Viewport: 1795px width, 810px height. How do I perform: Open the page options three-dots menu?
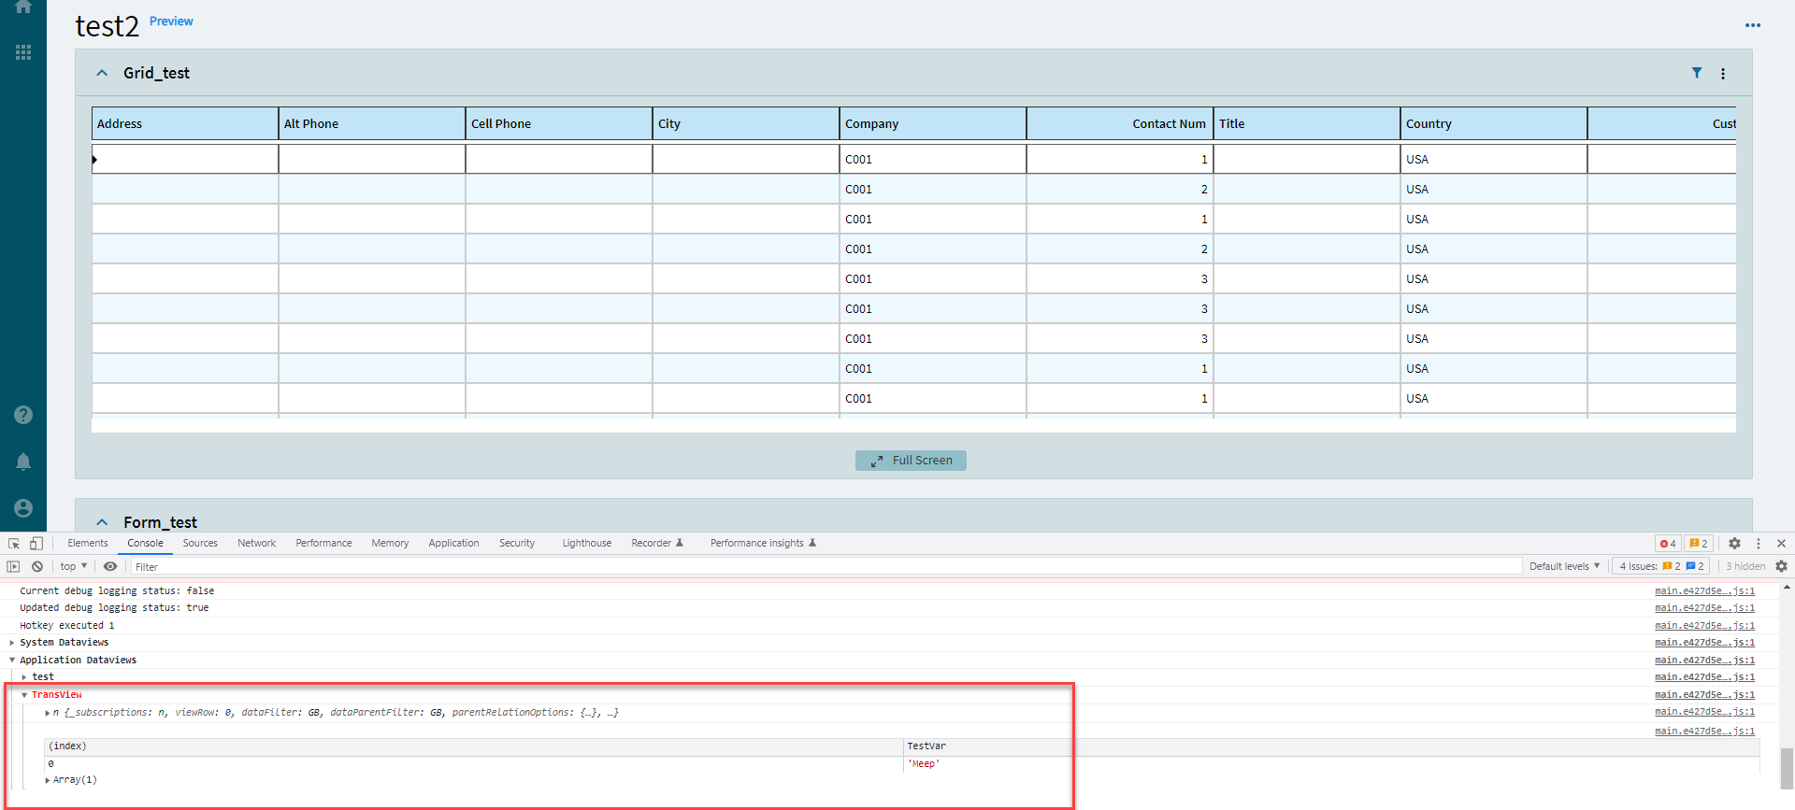click(x=1753, y=25)
